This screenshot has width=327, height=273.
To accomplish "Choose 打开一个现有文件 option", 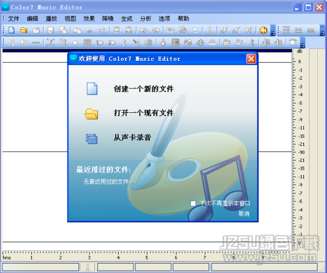I will (143, 113).
